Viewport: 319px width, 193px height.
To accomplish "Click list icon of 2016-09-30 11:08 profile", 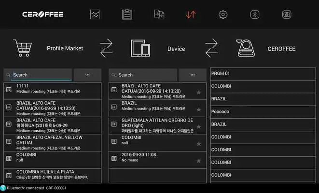I will coord(114,158).
